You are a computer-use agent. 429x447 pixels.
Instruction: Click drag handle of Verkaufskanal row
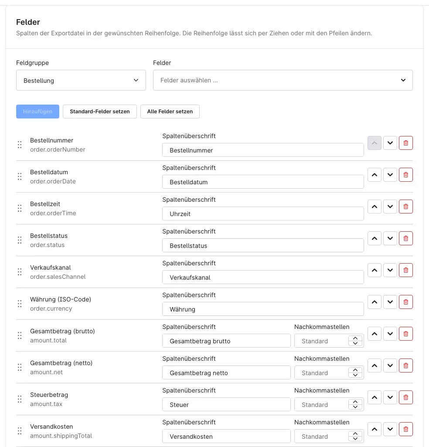click(x=19, y=272)
